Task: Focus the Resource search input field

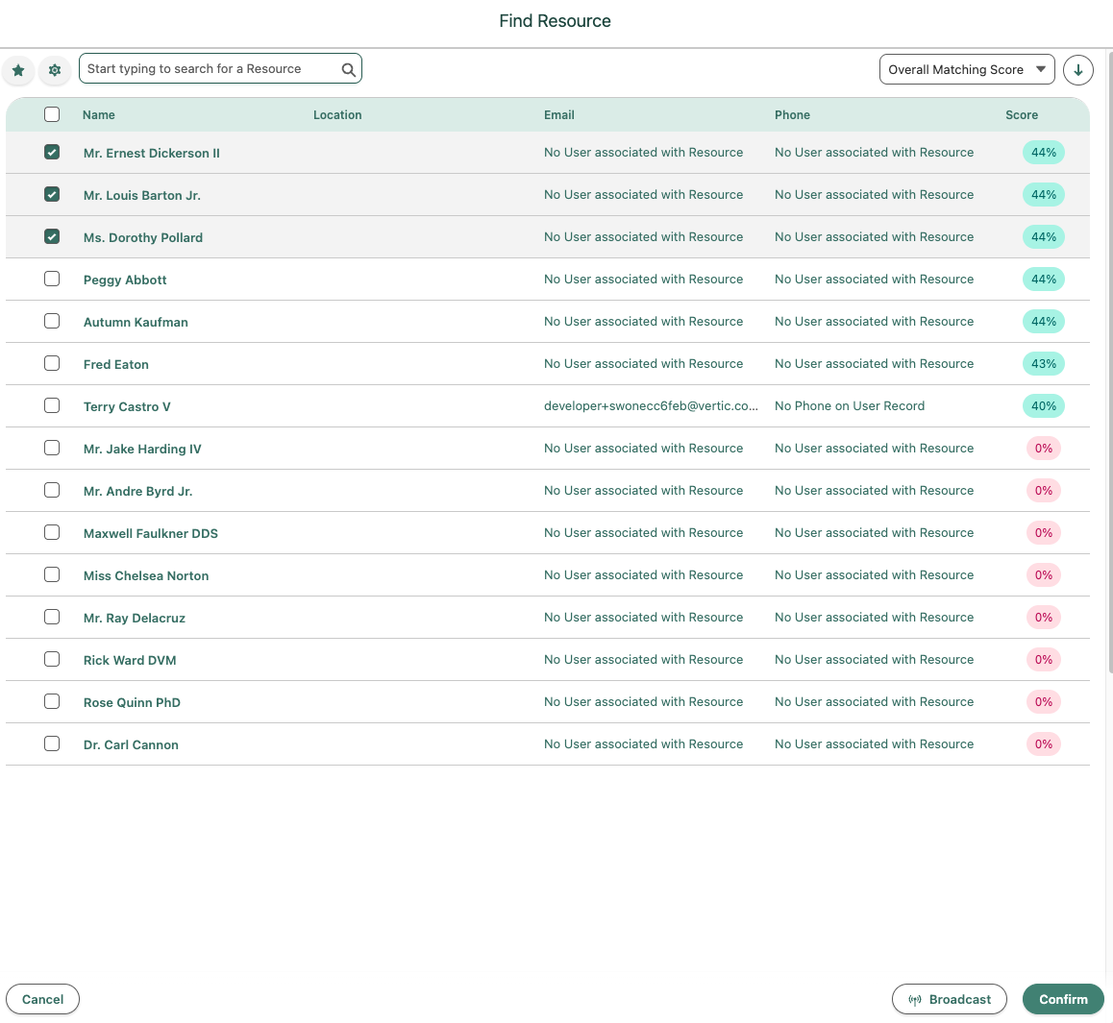Action: [211, 69]
